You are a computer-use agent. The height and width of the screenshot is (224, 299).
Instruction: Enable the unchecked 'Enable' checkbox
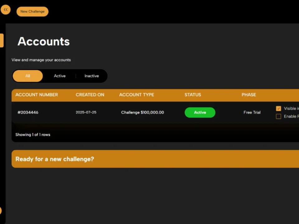click(x=278, y=116)
